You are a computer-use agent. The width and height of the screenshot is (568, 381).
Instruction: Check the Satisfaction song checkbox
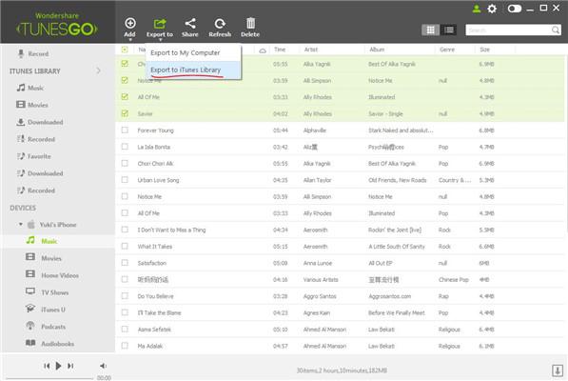point(125,263)
